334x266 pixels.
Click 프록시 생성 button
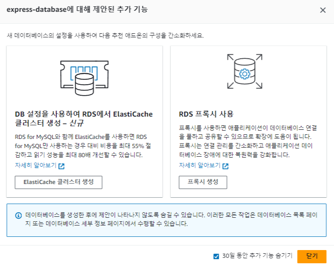203,182
